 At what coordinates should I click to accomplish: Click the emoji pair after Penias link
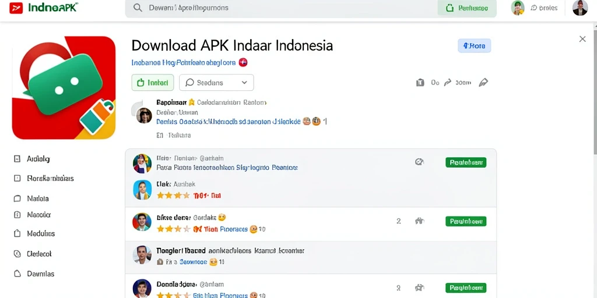point(311,122)
